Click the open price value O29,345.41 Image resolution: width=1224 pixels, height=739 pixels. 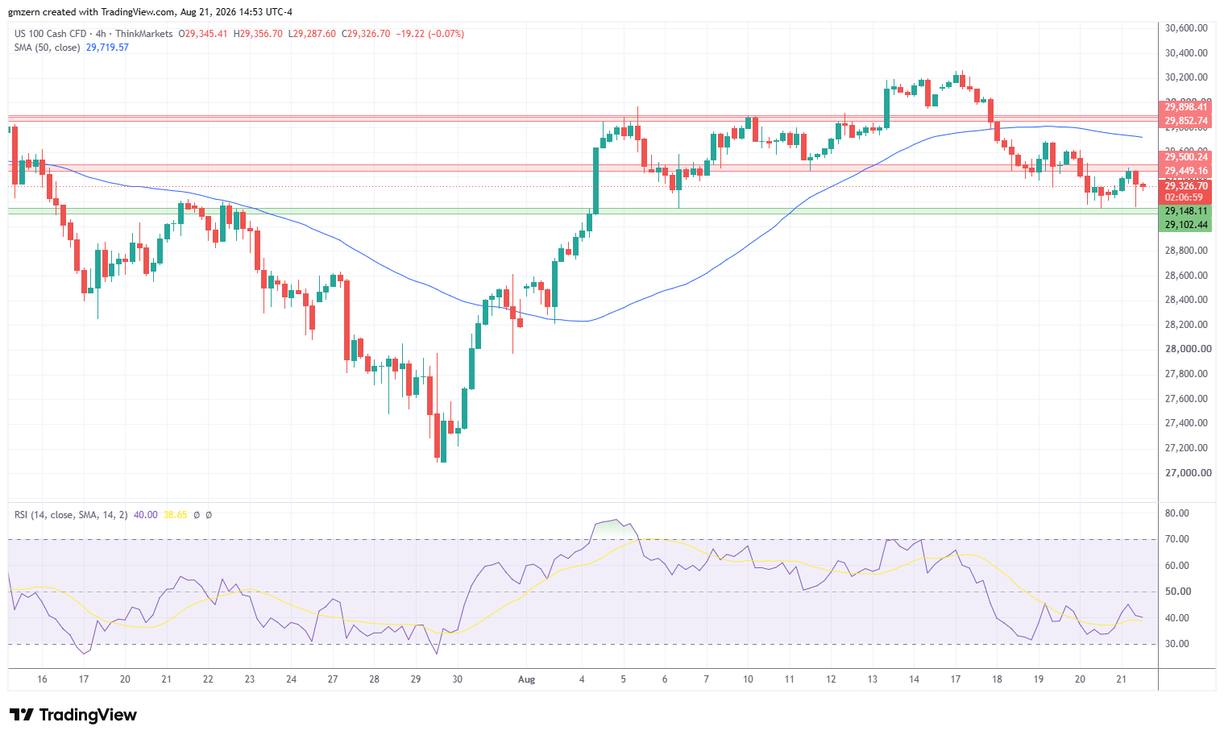click(x=203, y=34)
